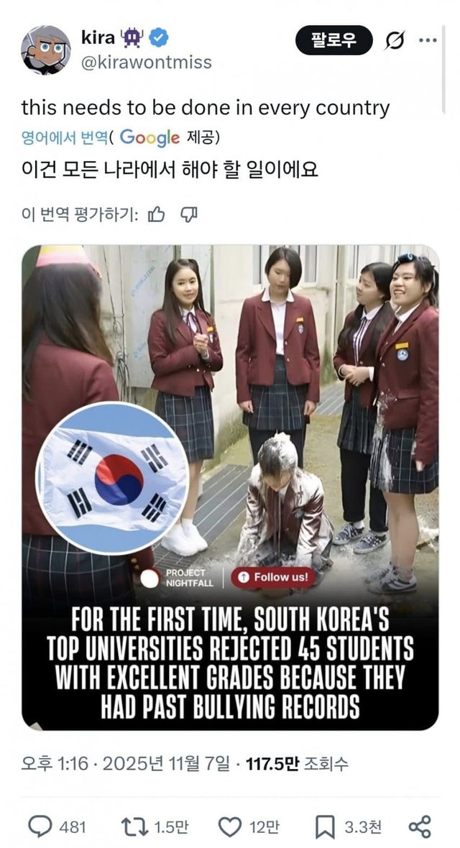
Task: Click the red Follow us! badge
Action: 275,577
